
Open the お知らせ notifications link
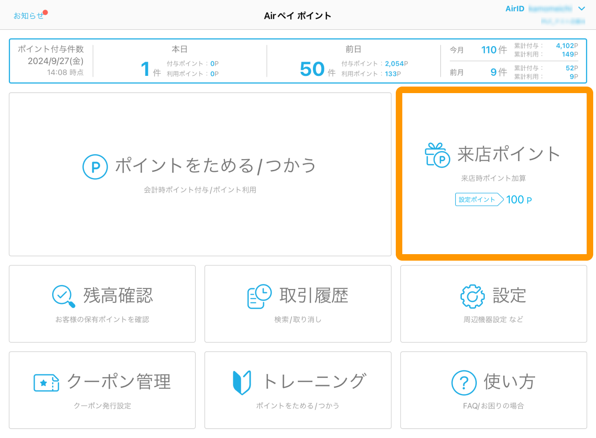click(28, 16)
